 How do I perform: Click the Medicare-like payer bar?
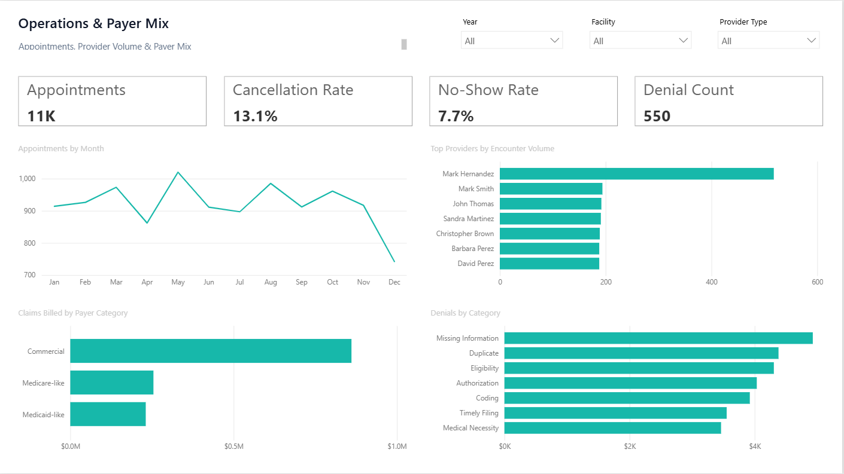pos(112,383)
